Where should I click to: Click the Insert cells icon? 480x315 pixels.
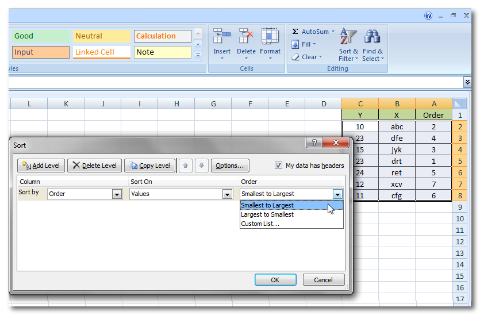coord(222,37)
